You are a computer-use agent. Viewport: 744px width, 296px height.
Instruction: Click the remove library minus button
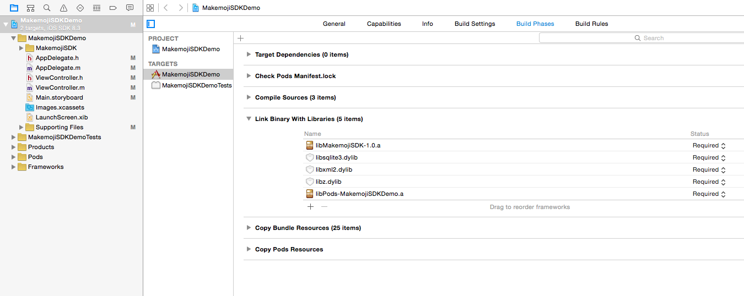coord(324,207)
